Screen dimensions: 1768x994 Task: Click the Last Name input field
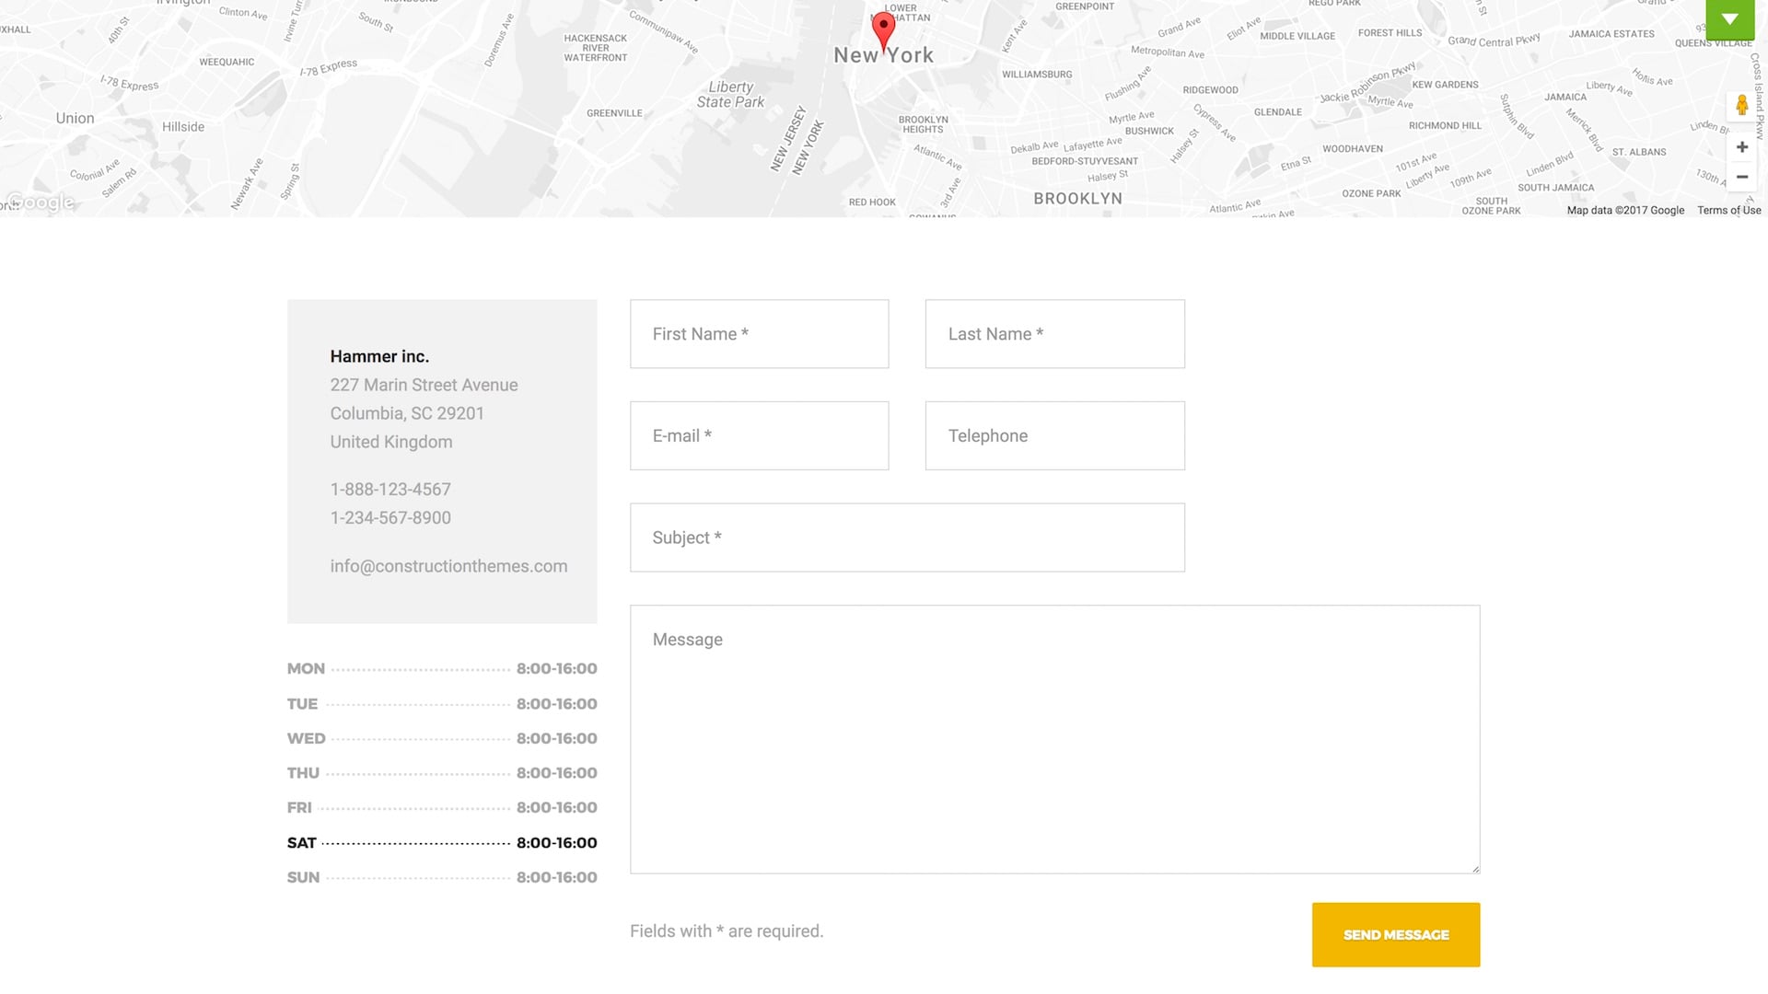tap(1054, 334)
